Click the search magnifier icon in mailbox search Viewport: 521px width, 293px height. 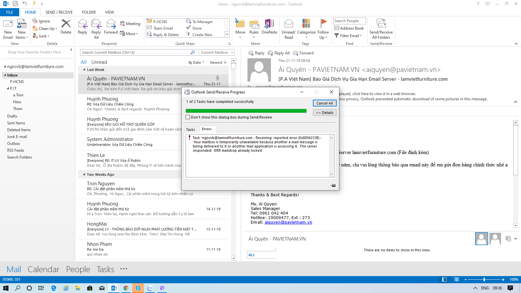(x=193, y=52)
